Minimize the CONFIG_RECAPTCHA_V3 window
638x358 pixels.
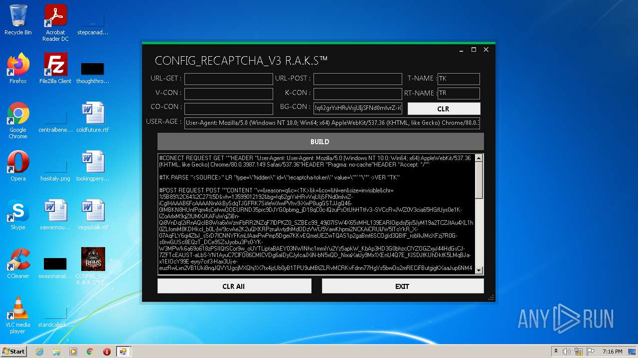tap(462, 50)
